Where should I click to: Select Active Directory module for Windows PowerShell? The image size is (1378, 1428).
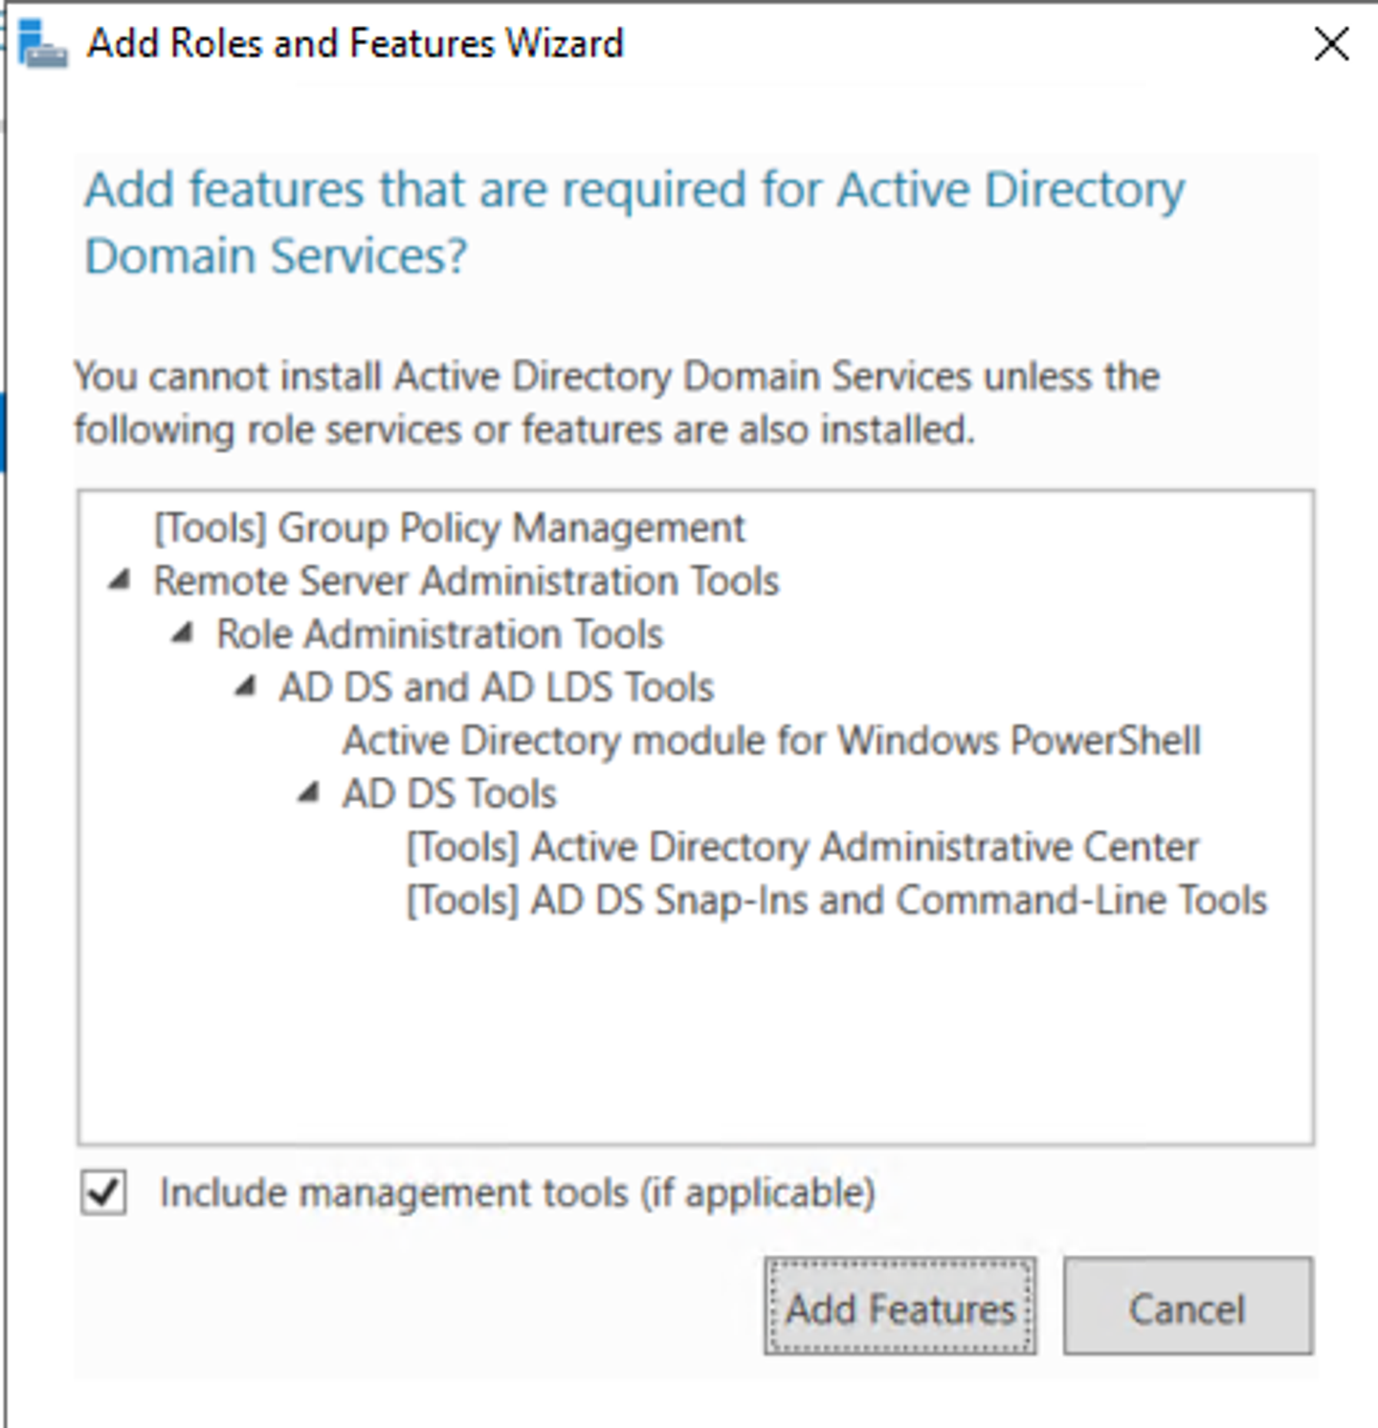point(771,741)
